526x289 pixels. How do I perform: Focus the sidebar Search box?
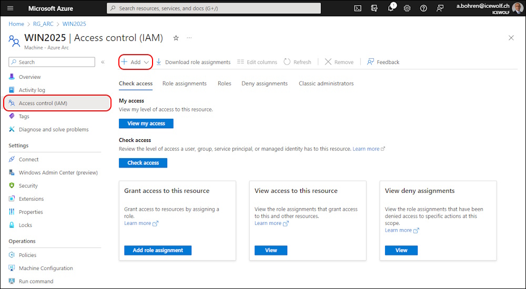coord(52,62)
